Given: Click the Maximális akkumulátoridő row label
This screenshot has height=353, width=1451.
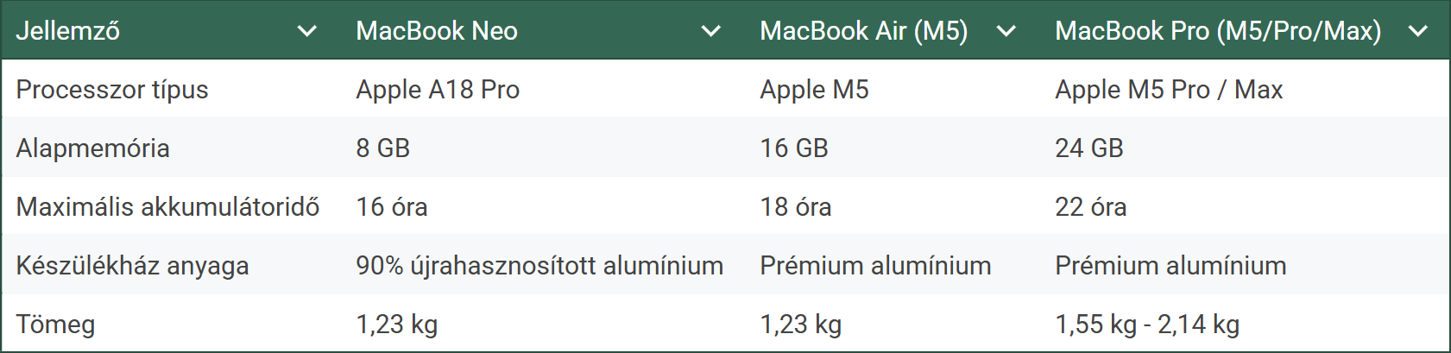Looking at the screenshot, I should pos(167,207).
